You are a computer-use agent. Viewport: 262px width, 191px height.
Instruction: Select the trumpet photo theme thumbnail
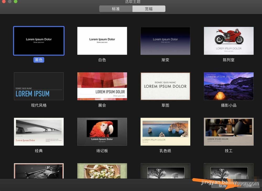39,171
